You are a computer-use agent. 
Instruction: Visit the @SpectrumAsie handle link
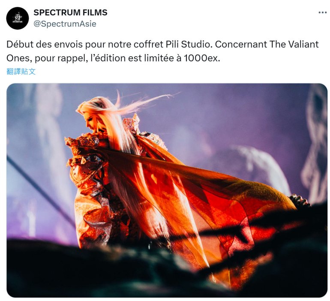click(x=65, y=24)
